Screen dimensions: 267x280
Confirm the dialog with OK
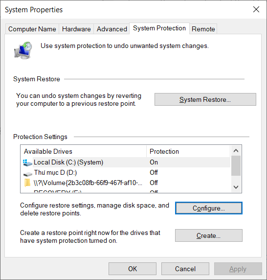133,269
